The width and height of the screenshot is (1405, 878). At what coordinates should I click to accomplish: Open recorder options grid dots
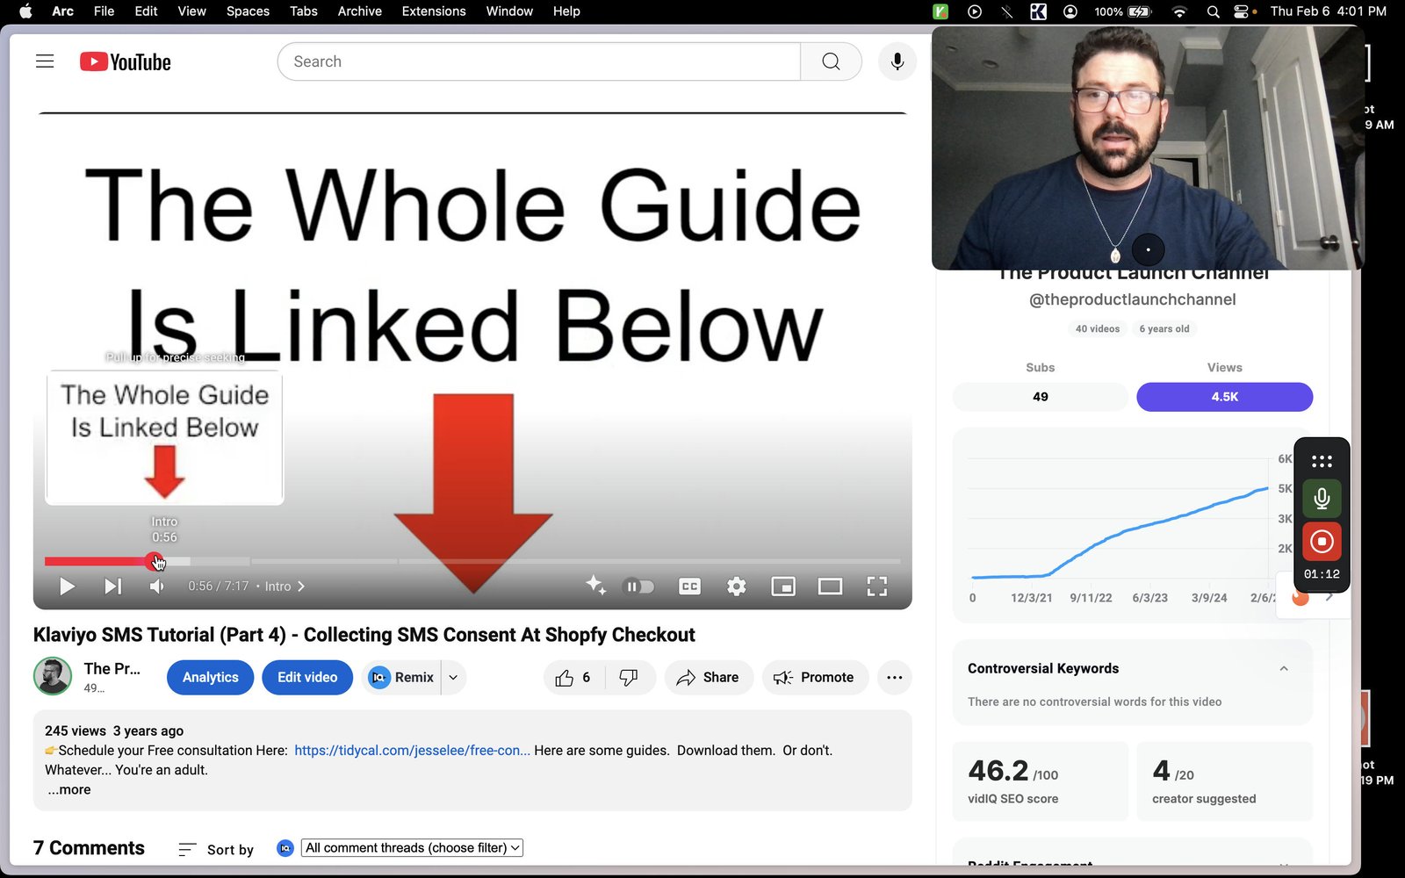pyautogui.click(x=1322, y=461)
